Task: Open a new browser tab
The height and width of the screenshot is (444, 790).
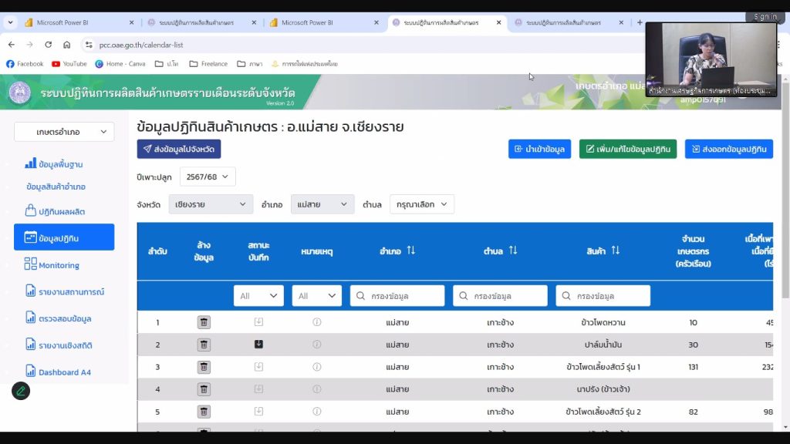Action: point(640,22)
